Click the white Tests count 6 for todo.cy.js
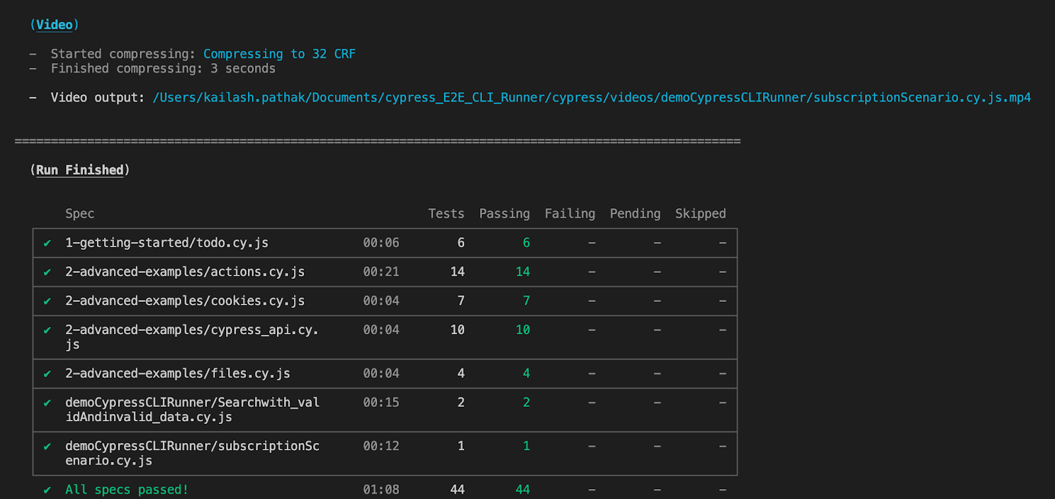Image resolution: width=1055 pixels, height=499 pixels. pos(461,243)
